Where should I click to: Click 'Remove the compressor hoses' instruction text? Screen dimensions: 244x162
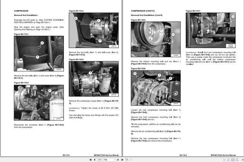coord(94,102)
